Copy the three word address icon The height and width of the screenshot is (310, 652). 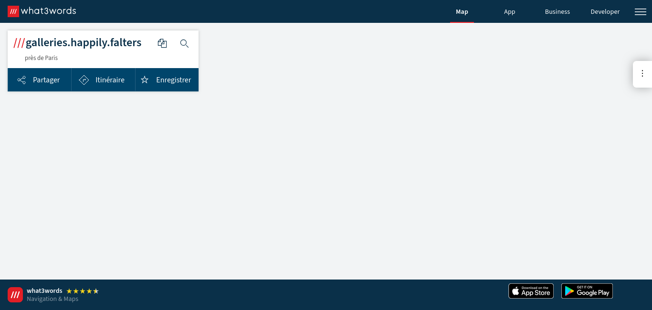point(162,43)
